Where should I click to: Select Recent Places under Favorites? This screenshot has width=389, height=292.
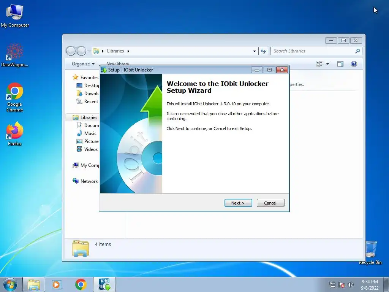tap(88, 101)
